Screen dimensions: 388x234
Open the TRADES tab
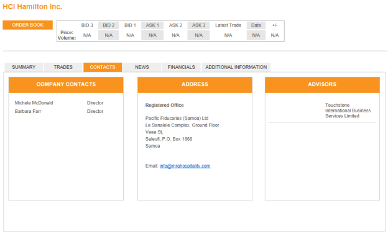(x=63, y=67)
